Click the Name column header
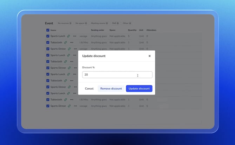Viewport: 235px width, 145px height. coord(53,30)
